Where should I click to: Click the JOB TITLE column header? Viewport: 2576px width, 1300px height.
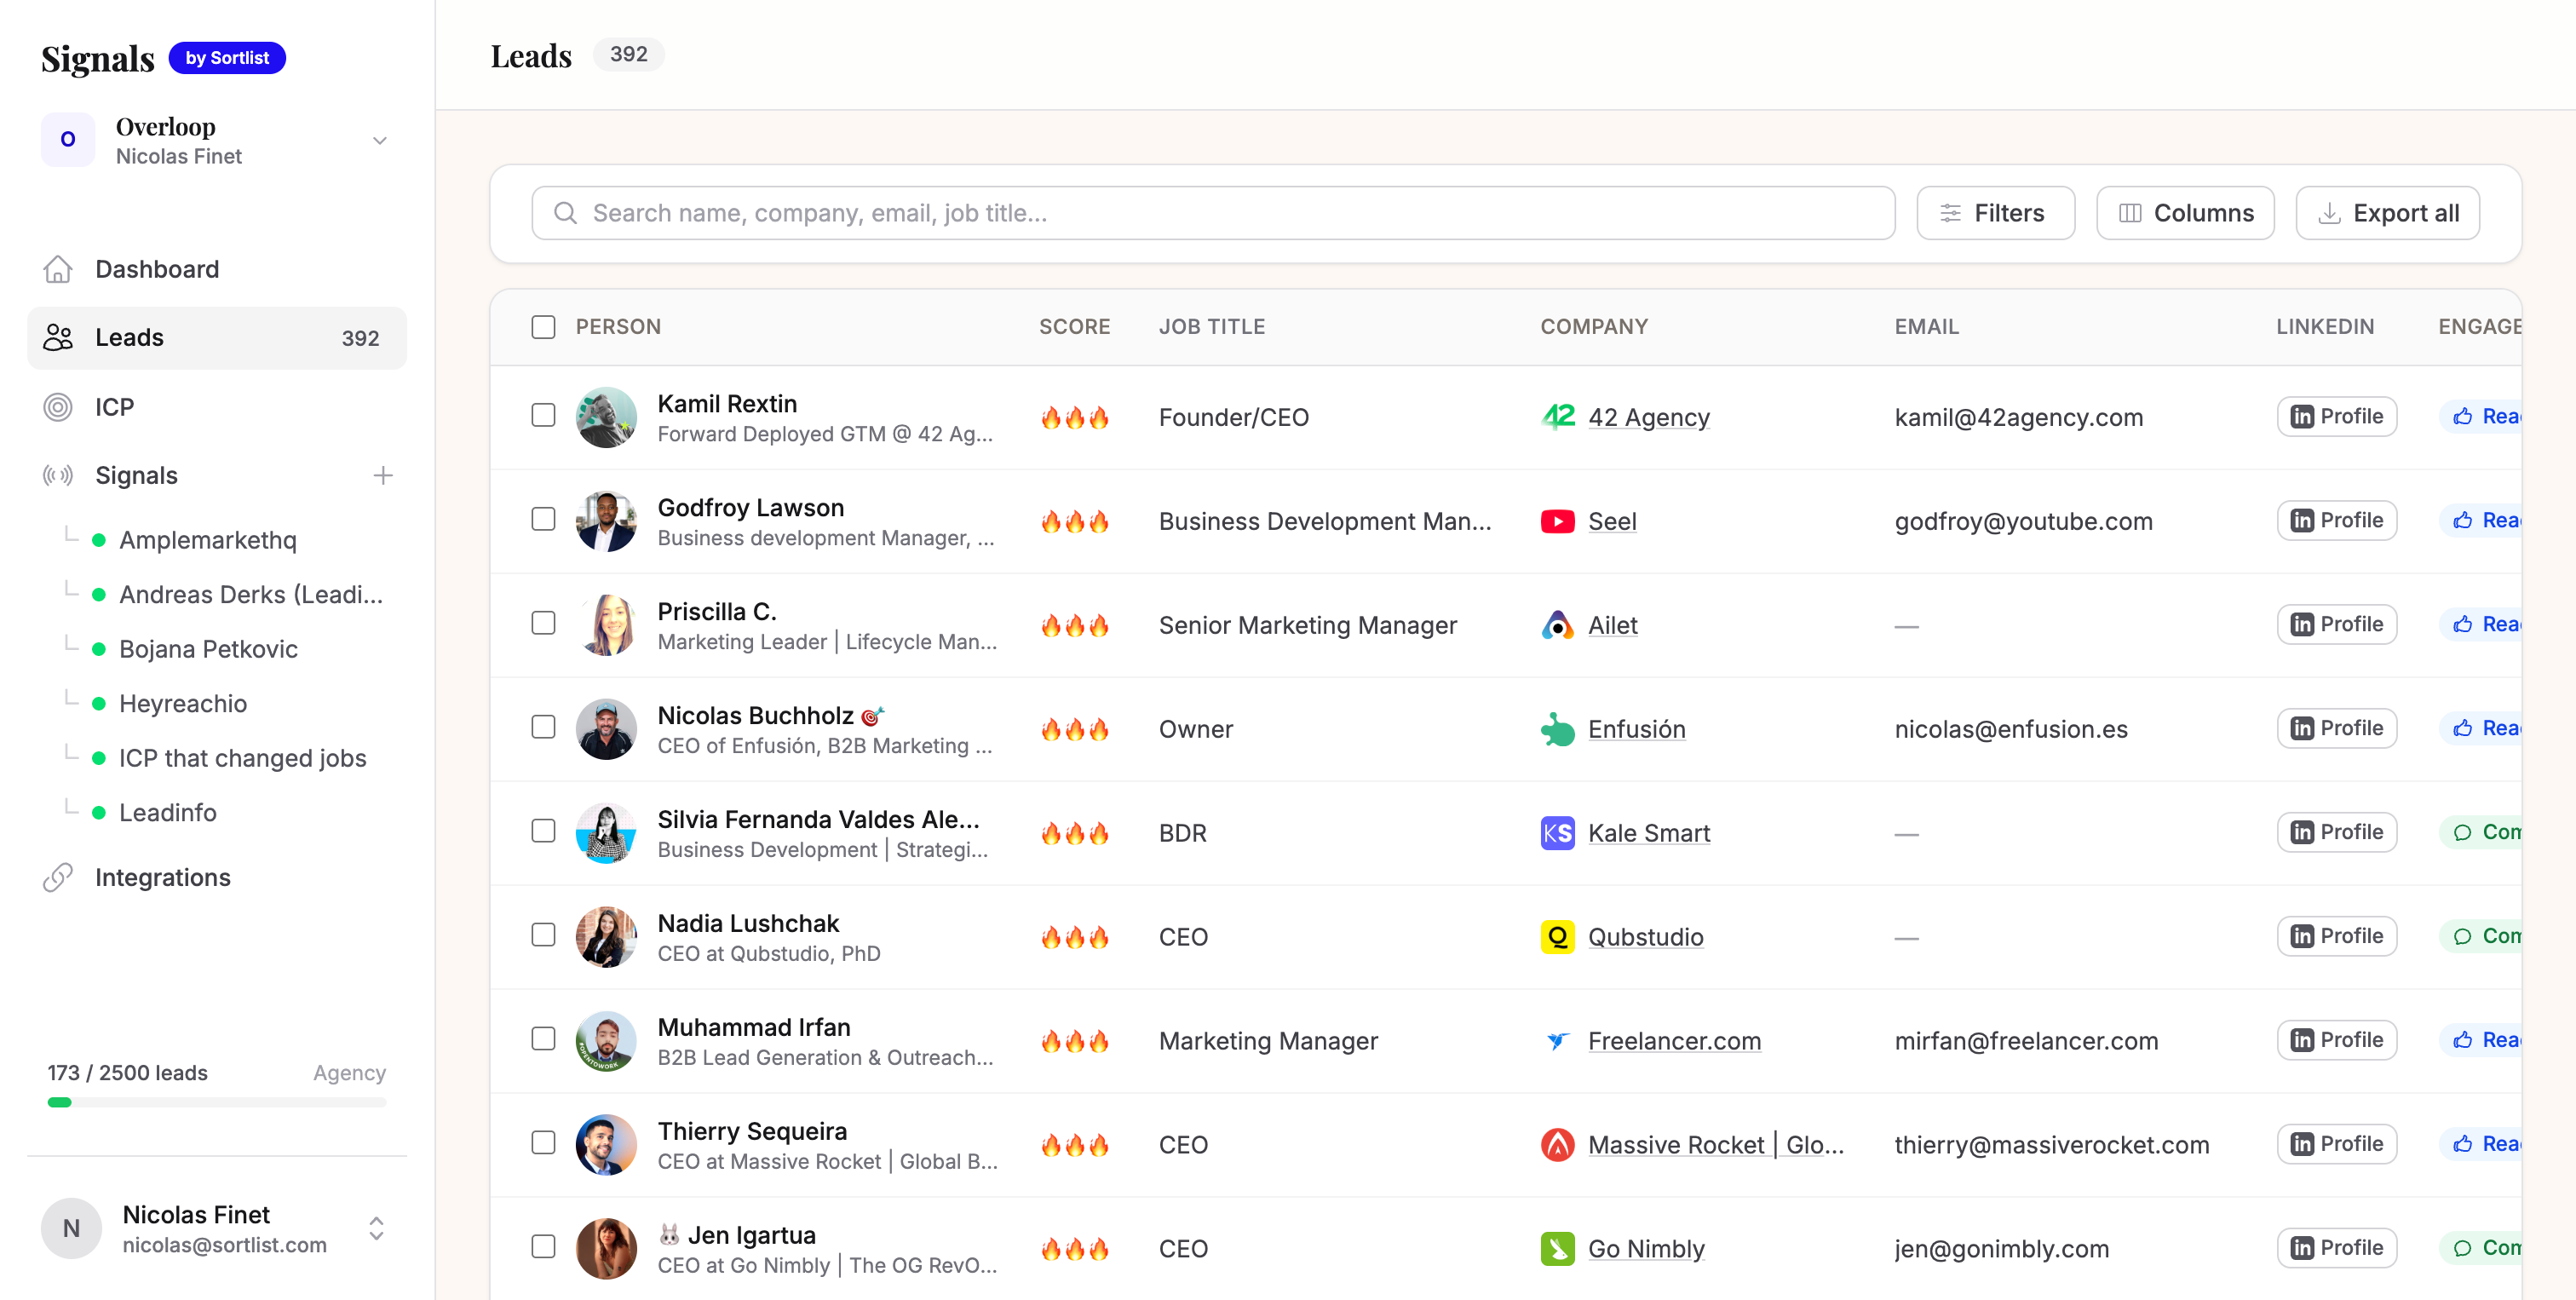1212,327
